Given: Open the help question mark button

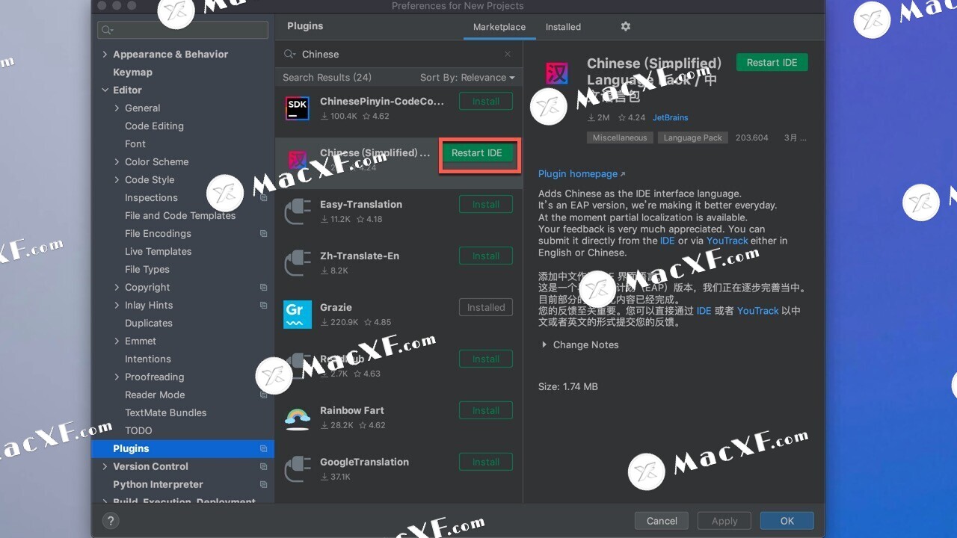Looking at the screenshot, I should (x=110, y=521).
